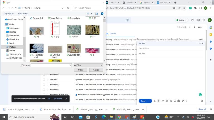
Task: Expand last AirDroid_Desktop download chevron
Action: pyautogui.click(x=143, y=109)
